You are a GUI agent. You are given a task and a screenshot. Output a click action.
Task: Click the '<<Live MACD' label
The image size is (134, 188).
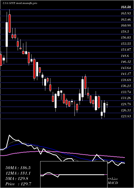pyautogui.click(x=113, y=181)
